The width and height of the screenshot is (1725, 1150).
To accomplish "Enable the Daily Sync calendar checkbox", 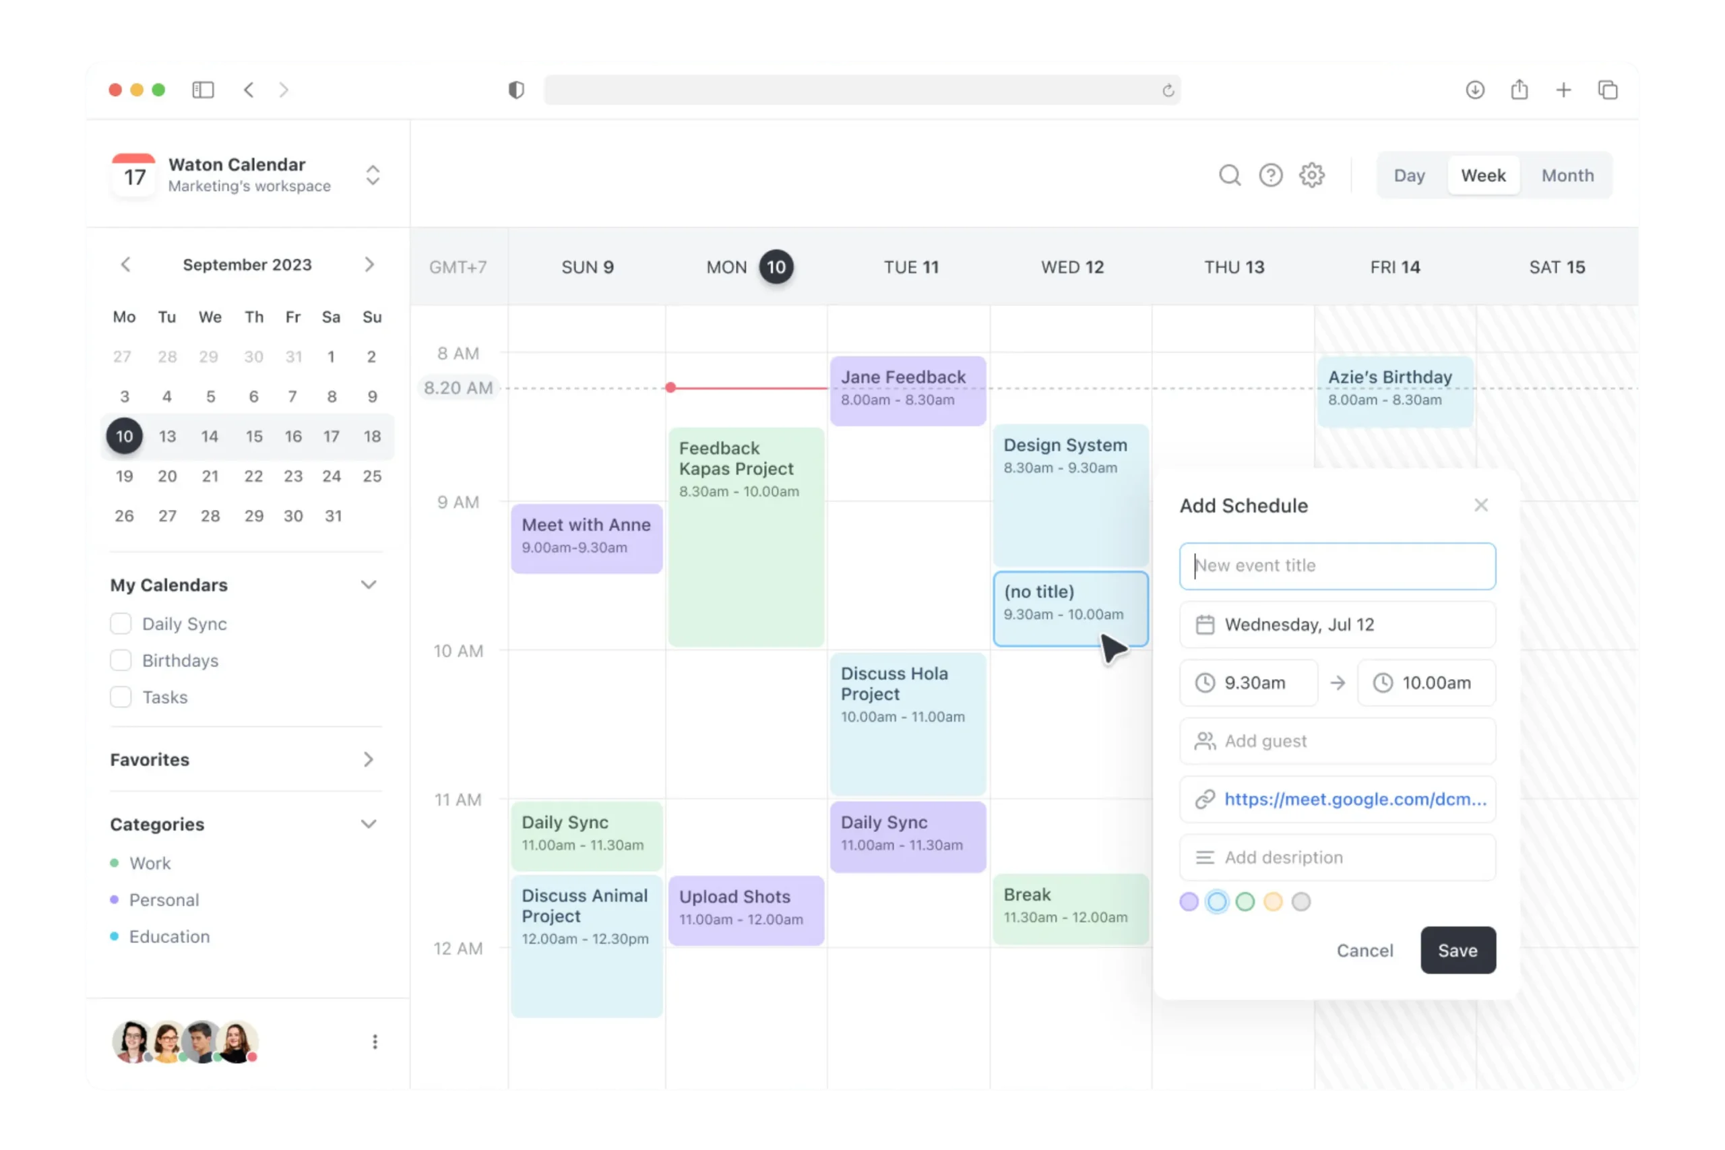I will tap(121, 623).
